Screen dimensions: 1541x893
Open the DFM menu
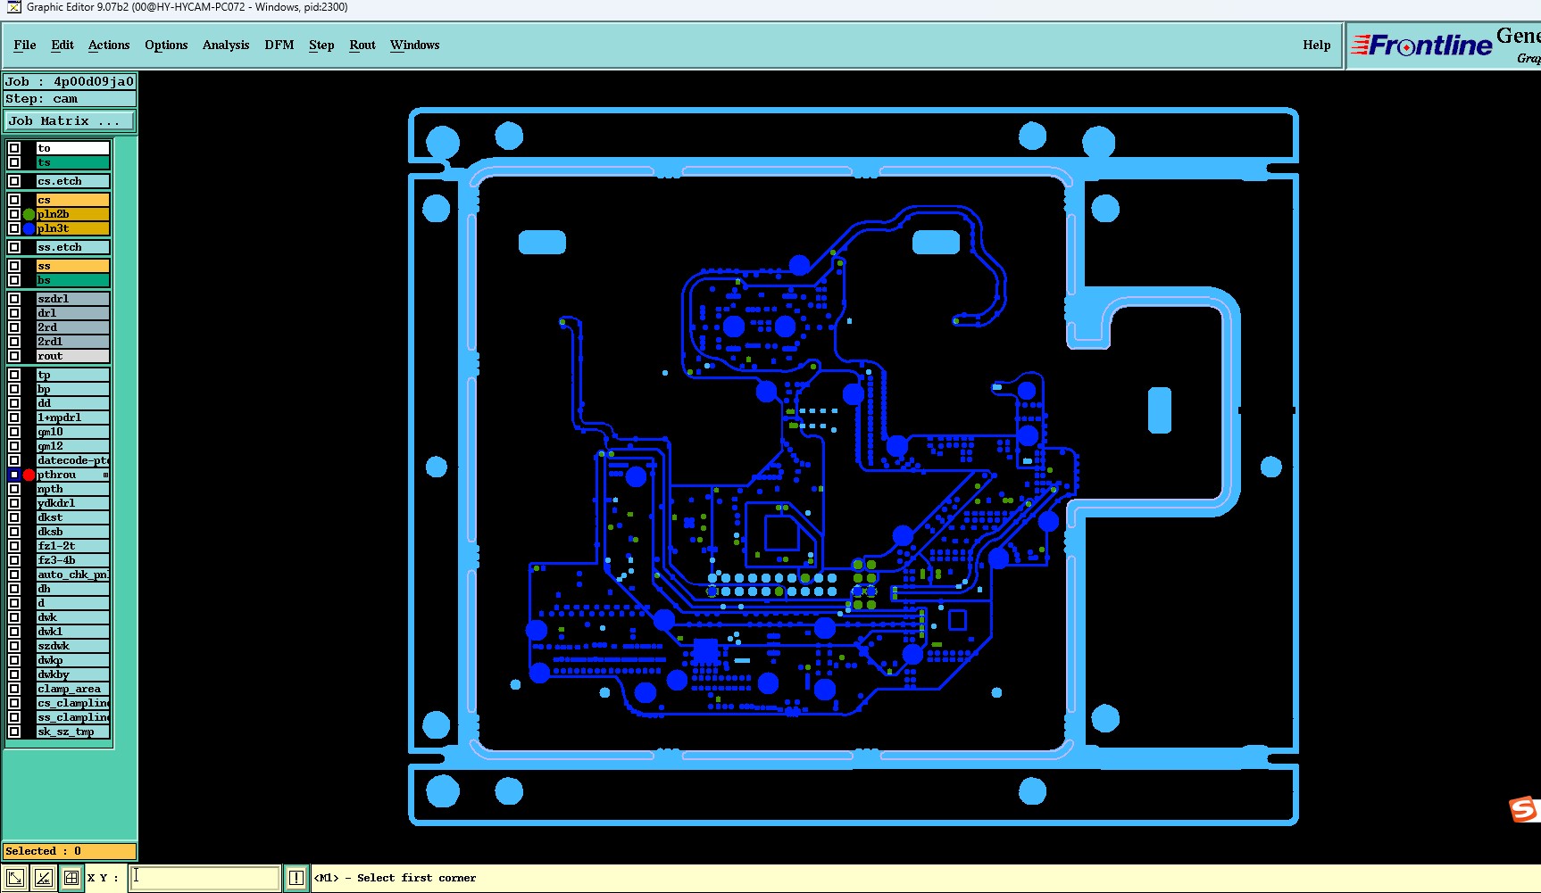(x=279, y=45)
